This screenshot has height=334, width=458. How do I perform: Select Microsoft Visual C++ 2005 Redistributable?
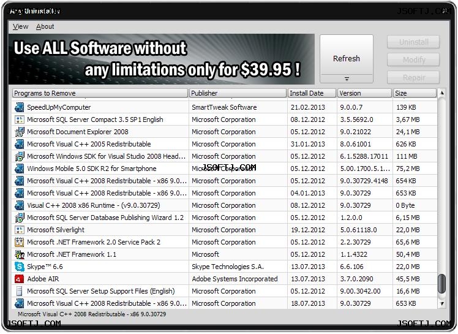pos(225,144)
